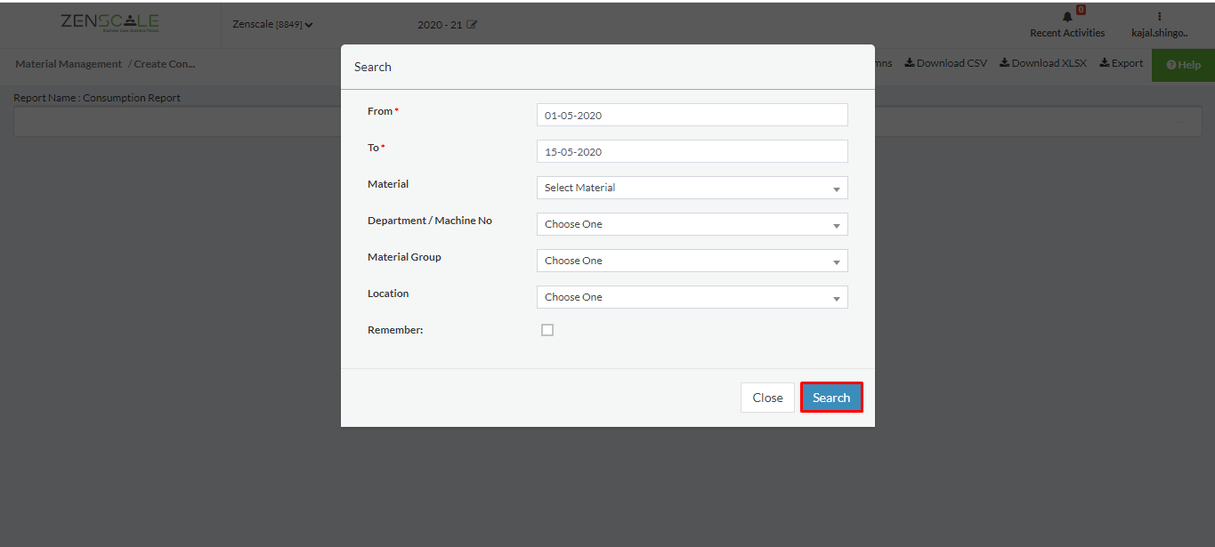Open the notification bell icon
Screen dimensions: 1215x547
(x=1067, y=16)
